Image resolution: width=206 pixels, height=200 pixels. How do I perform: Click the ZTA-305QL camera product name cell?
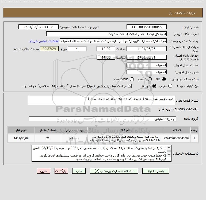(125, 138)
